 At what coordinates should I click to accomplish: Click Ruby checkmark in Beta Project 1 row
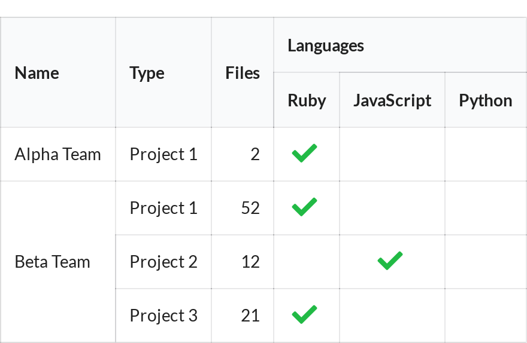(304, 207)
